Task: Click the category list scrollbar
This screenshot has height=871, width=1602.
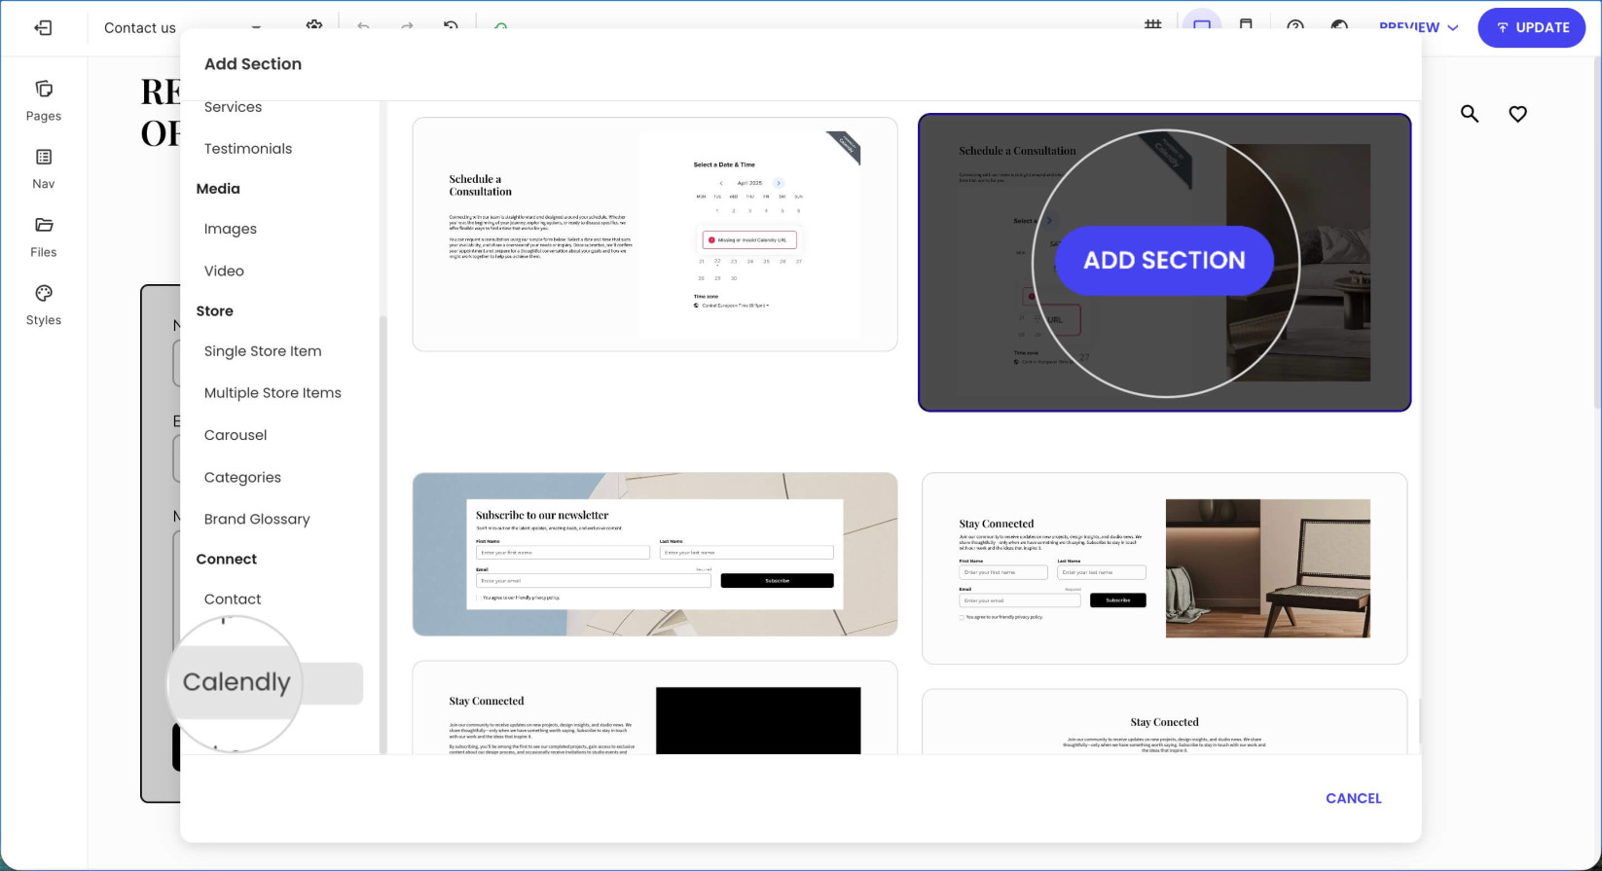Action: pos(383,533)
